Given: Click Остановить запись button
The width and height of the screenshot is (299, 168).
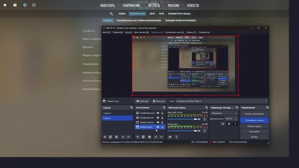Looking at the screenshot, I should [254, 120].
